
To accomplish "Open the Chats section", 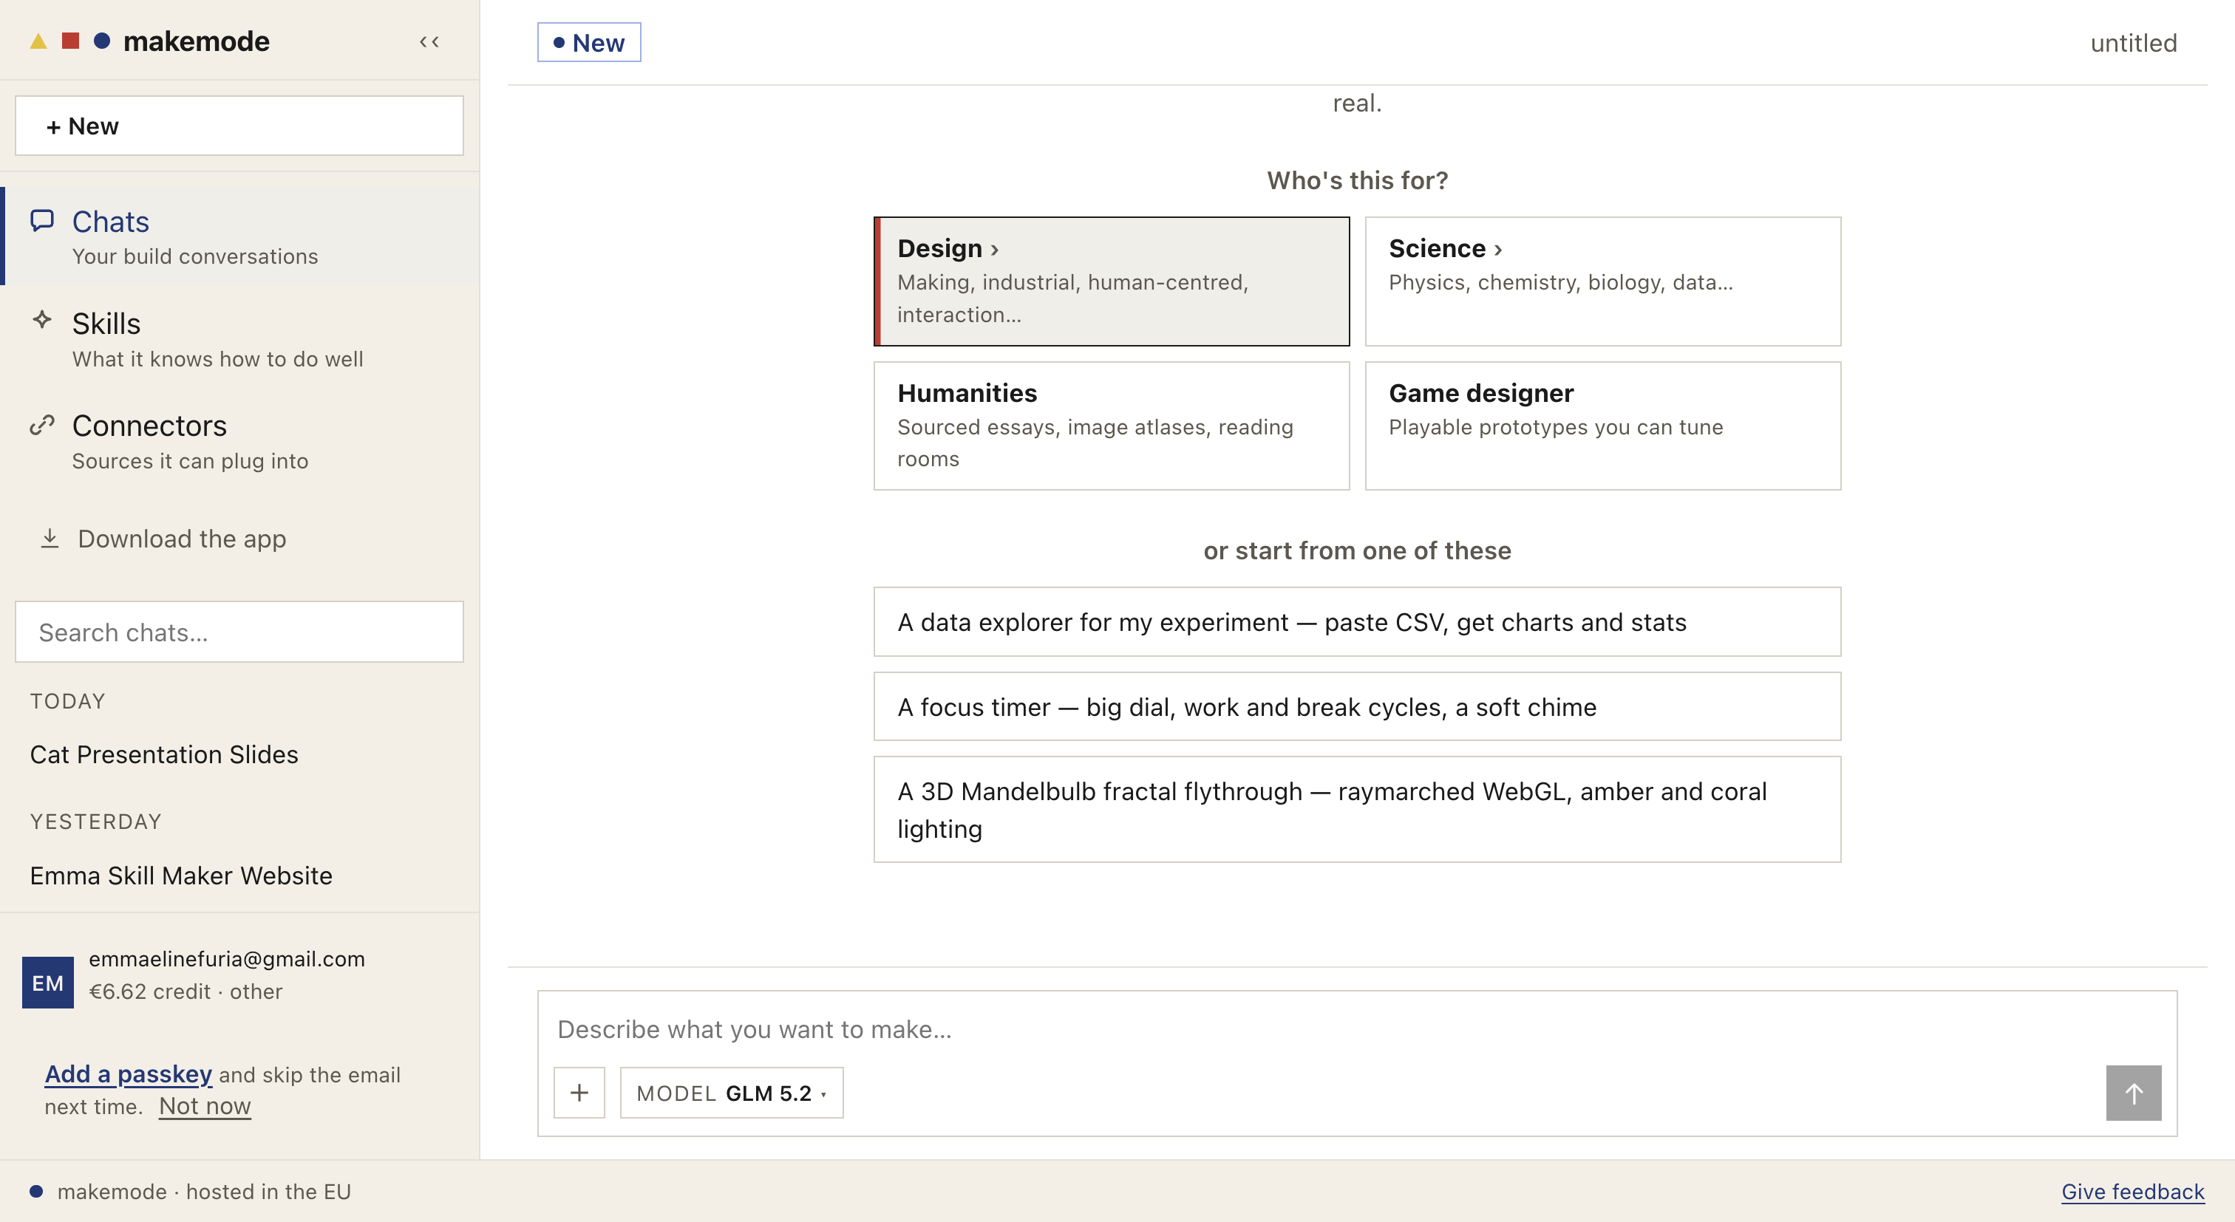I will point(240,236).
